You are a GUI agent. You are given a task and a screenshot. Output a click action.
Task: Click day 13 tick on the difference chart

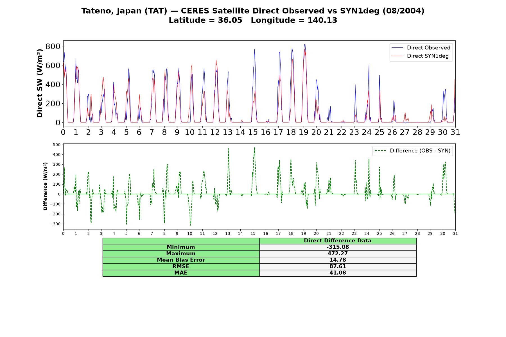point(228,234)
